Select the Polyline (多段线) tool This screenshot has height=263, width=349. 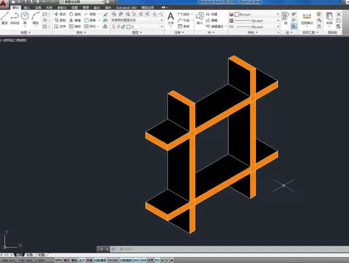15,18
